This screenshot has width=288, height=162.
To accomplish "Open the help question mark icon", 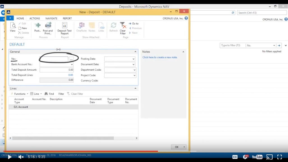I will click(x=186, y=18).
